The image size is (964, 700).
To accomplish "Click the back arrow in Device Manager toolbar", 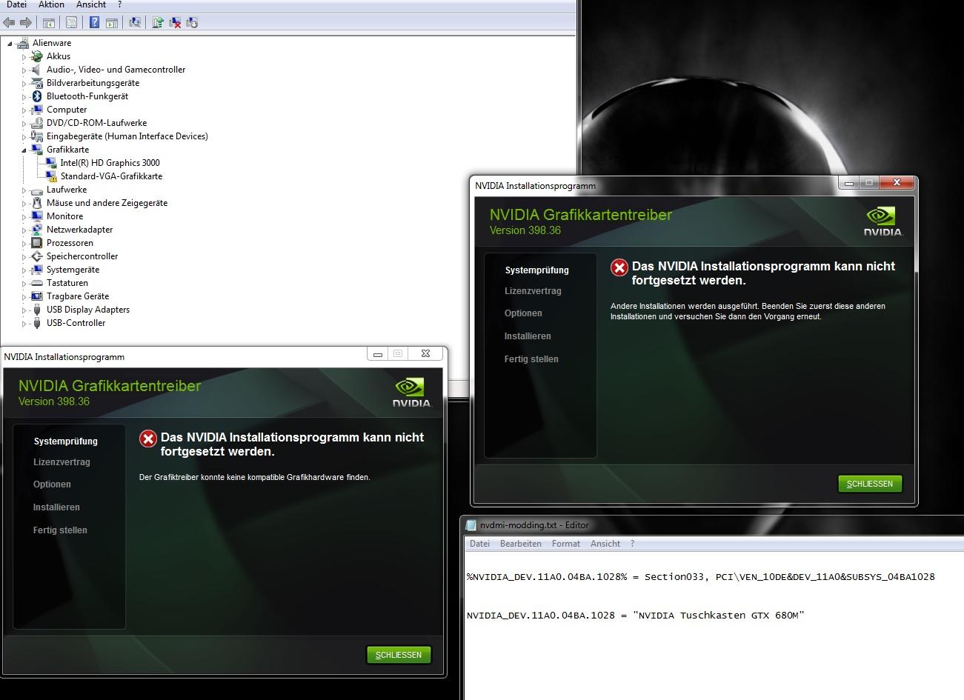I will point(9,22).
